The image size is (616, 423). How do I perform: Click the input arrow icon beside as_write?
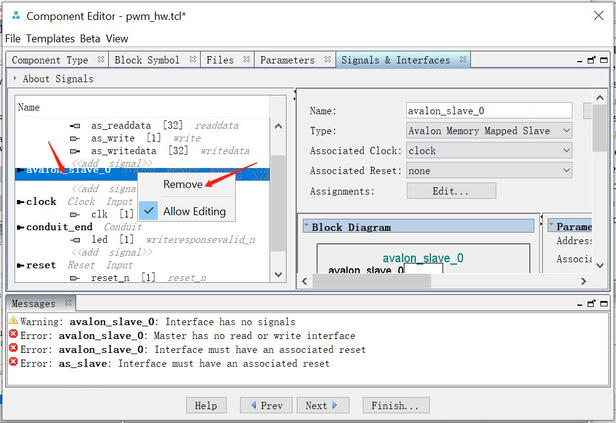coord(76,138)
